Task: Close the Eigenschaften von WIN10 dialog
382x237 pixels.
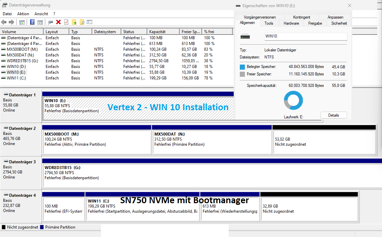Action: pos(349,5)
